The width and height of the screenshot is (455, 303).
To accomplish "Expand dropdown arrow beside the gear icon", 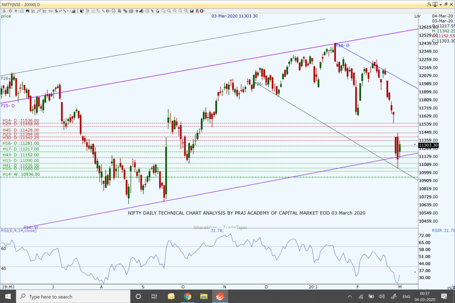I will click(x=204, y=11).
